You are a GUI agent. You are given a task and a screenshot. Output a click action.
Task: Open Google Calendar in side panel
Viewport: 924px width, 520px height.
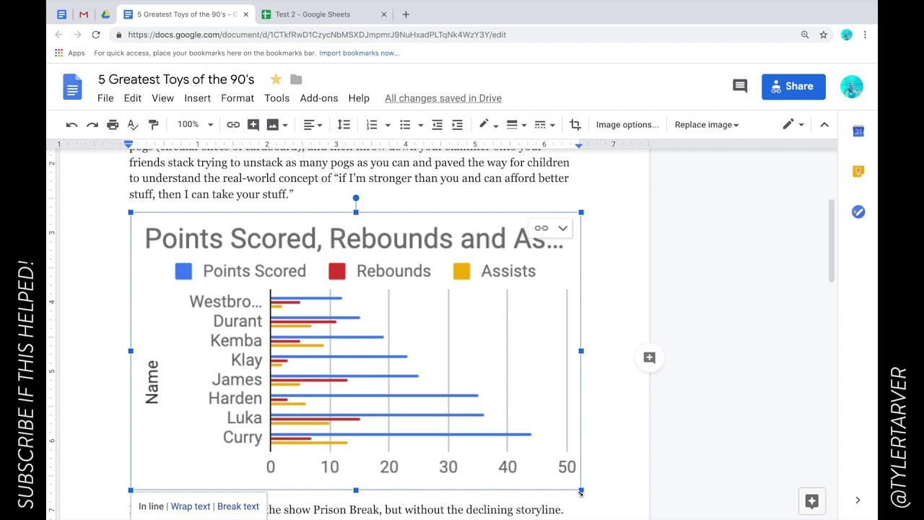858,131
